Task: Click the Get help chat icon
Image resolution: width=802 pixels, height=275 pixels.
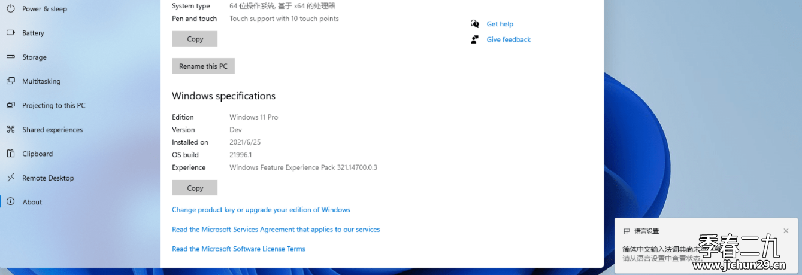Action: point(475,24)
